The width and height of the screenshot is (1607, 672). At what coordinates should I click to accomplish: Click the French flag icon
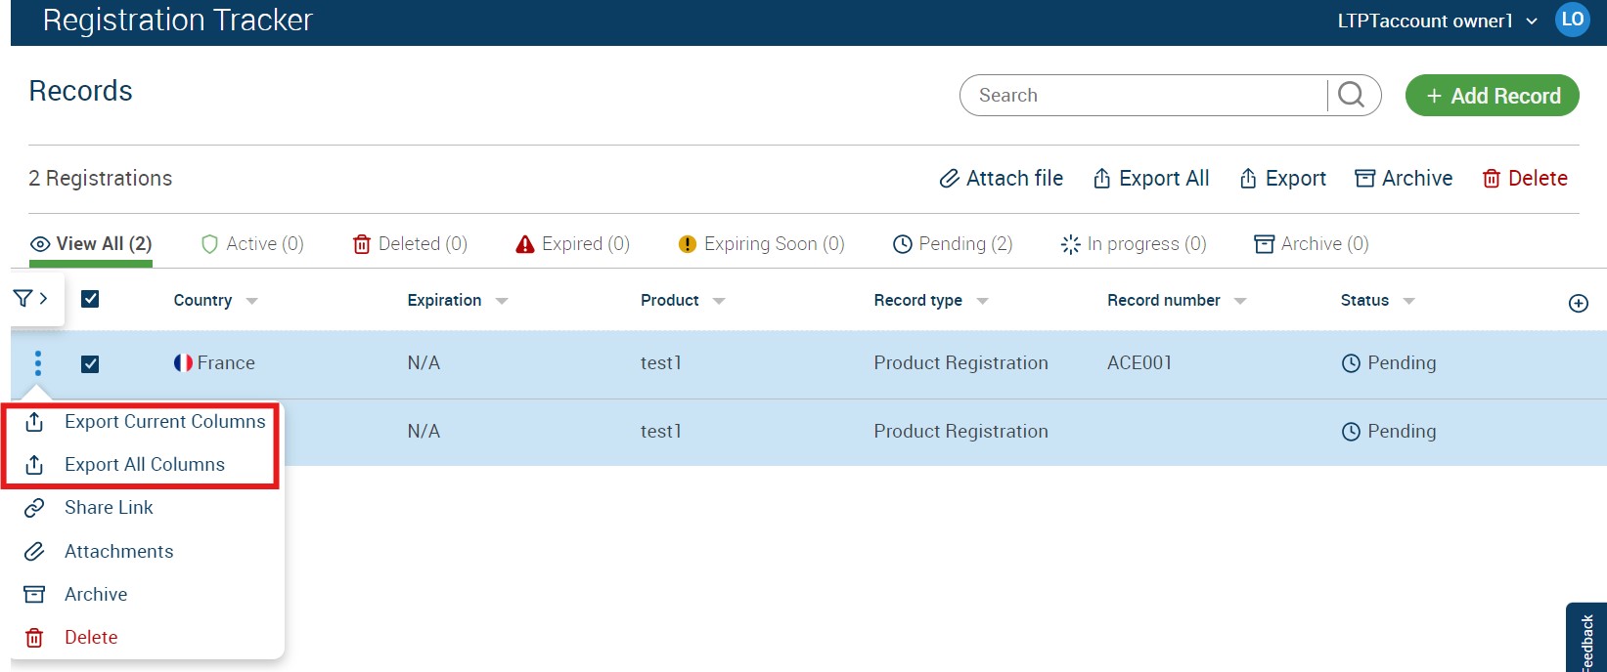pos(183,362)
